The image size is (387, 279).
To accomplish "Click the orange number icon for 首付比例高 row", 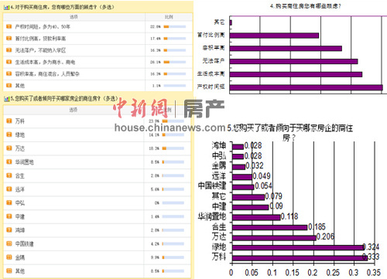I will 9,39.
